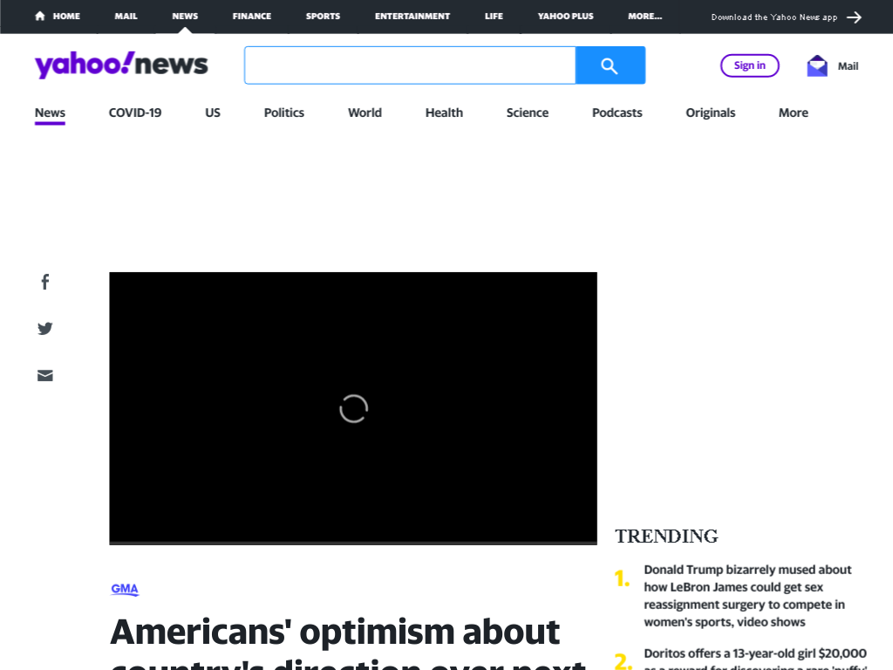This screenshot has width=893, height=670.
Task: Click the Home house icon
Action: [x=40, y=16]
